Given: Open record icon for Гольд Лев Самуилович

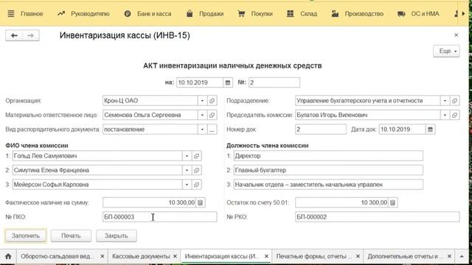Looking at the screenshot, I should coord(197,156).
